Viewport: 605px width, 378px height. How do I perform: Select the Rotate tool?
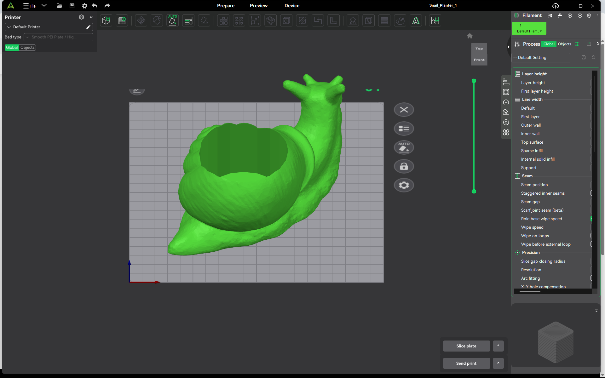point(157,20)
